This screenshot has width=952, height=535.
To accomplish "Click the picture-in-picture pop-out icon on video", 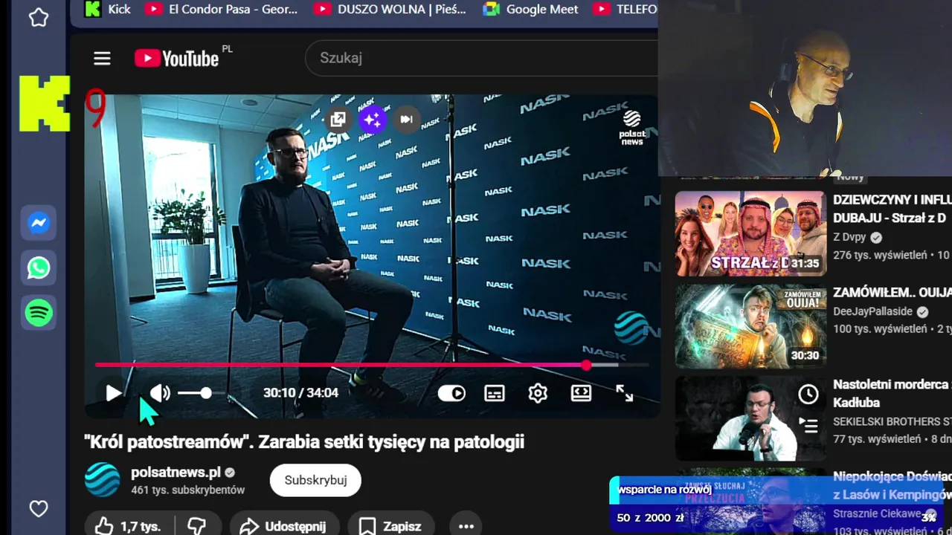I will 338,119.
